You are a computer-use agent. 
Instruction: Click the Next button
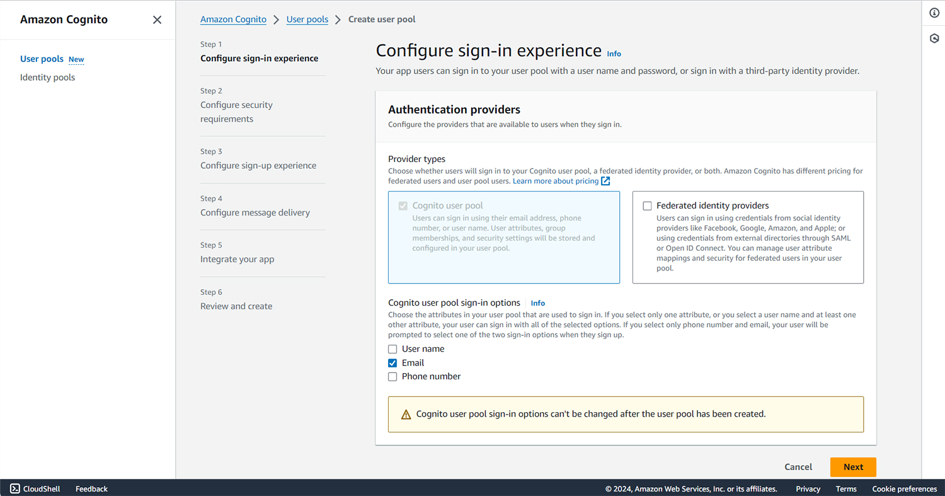(x=853, y=467)
